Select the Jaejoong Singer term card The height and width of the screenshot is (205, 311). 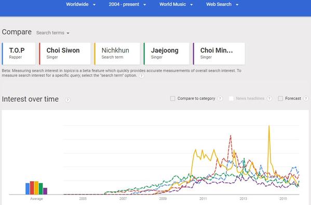(x=167, y=54)
